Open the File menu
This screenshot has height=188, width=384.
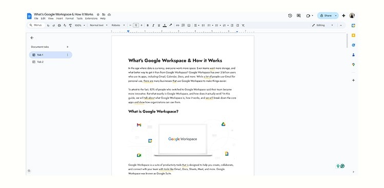(36, 18)
